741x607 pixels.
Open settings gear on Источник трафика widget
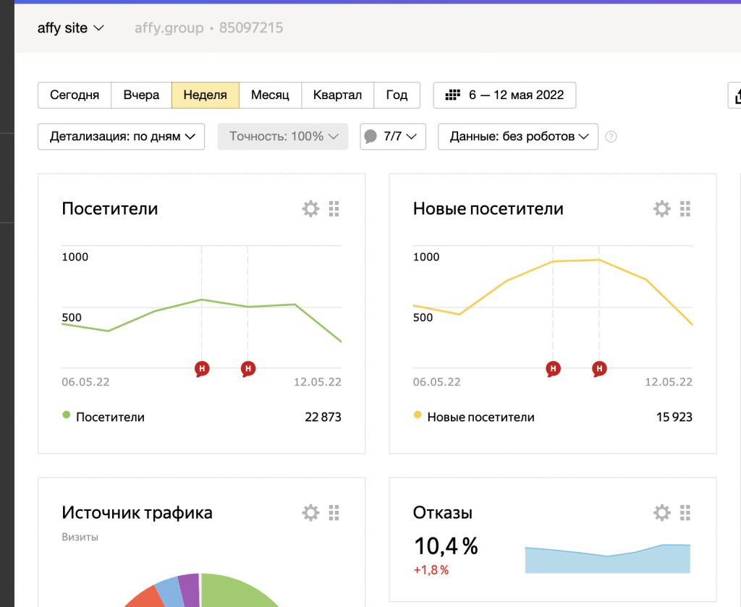click(310, 512)
